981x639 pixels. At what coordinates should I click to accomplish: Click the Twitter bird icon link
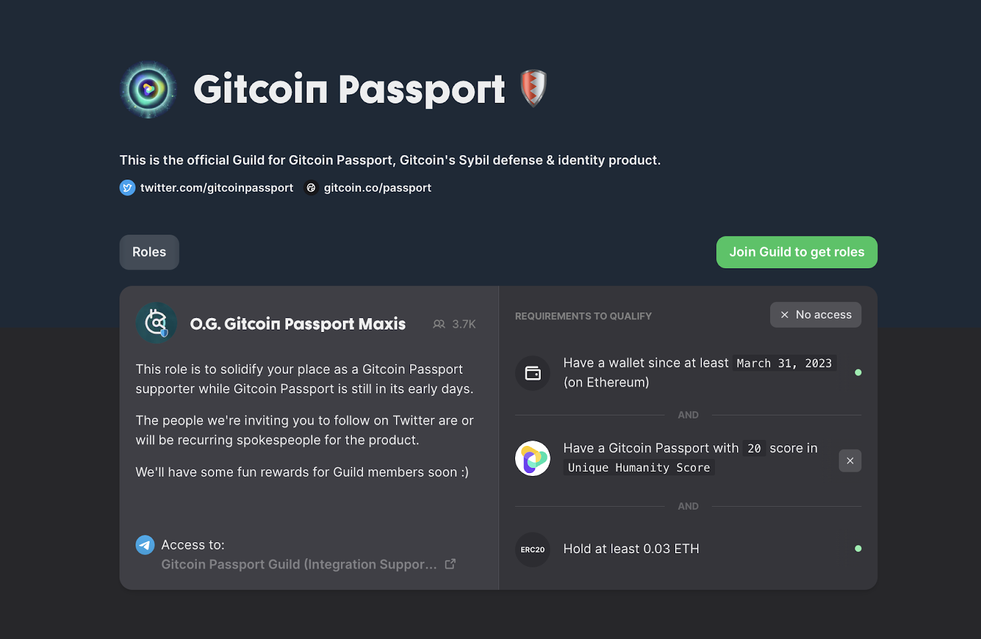coord(127,187)
